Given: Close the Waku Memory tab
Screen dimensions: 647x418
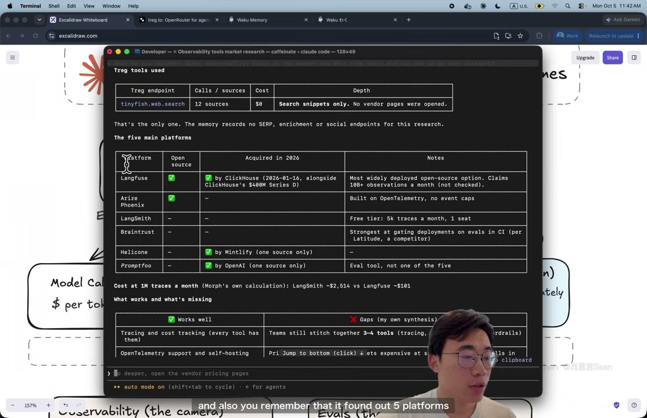Looking at the screenshot, I should point(305,20).
